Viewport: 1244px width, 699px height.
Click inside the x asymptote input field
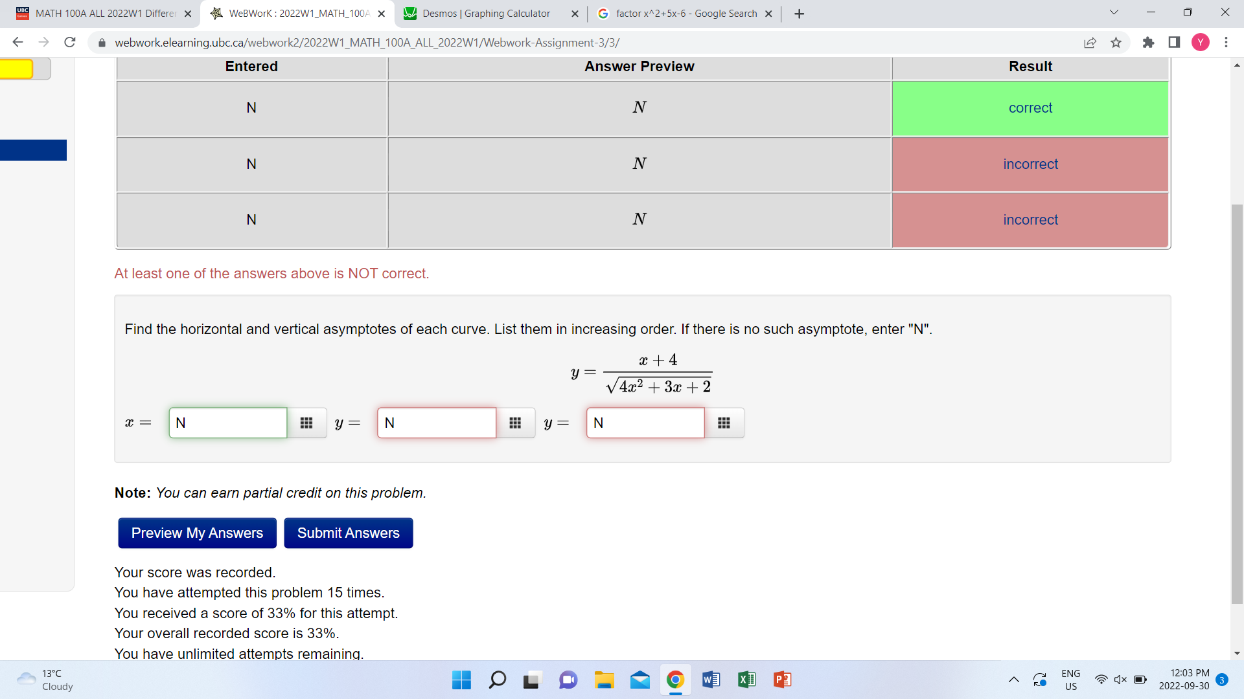pos(227,423)
